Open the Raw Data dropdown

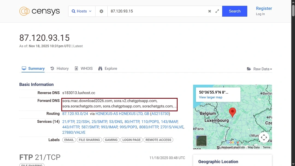point(261,69)
